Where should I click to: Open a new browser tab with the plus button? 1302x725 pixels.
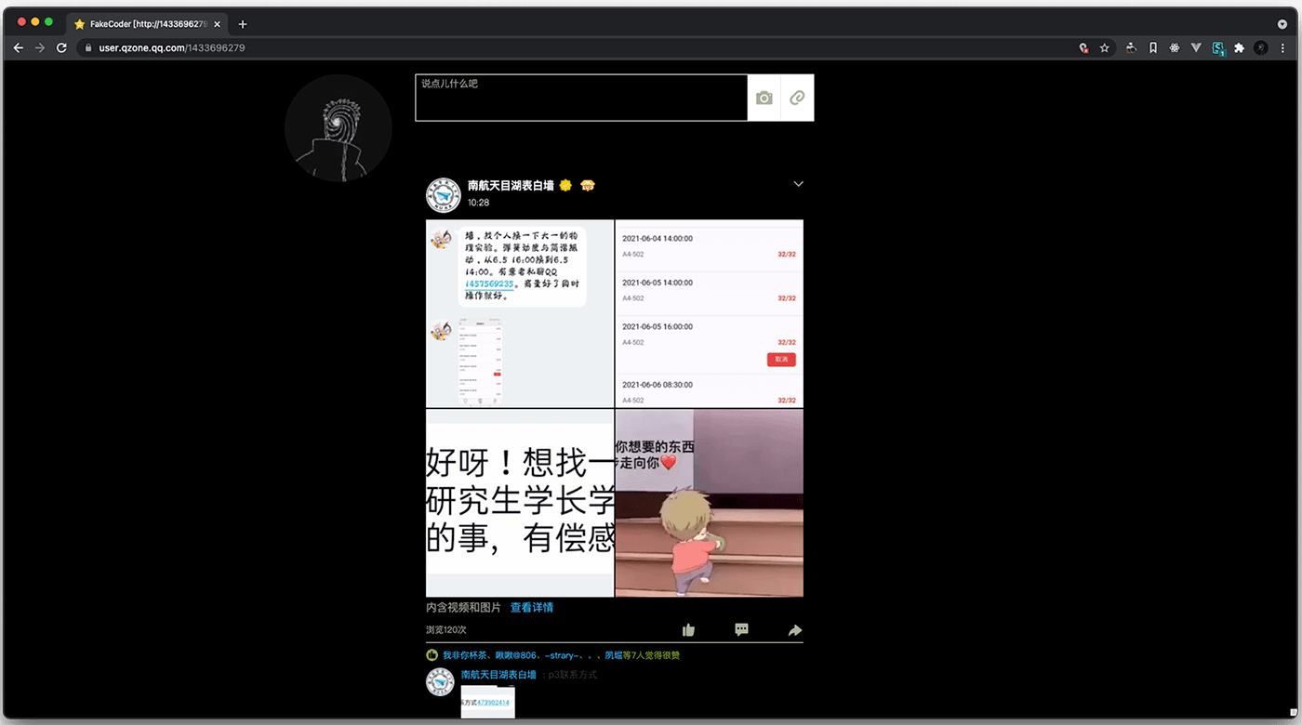click(x=242, y=24)
